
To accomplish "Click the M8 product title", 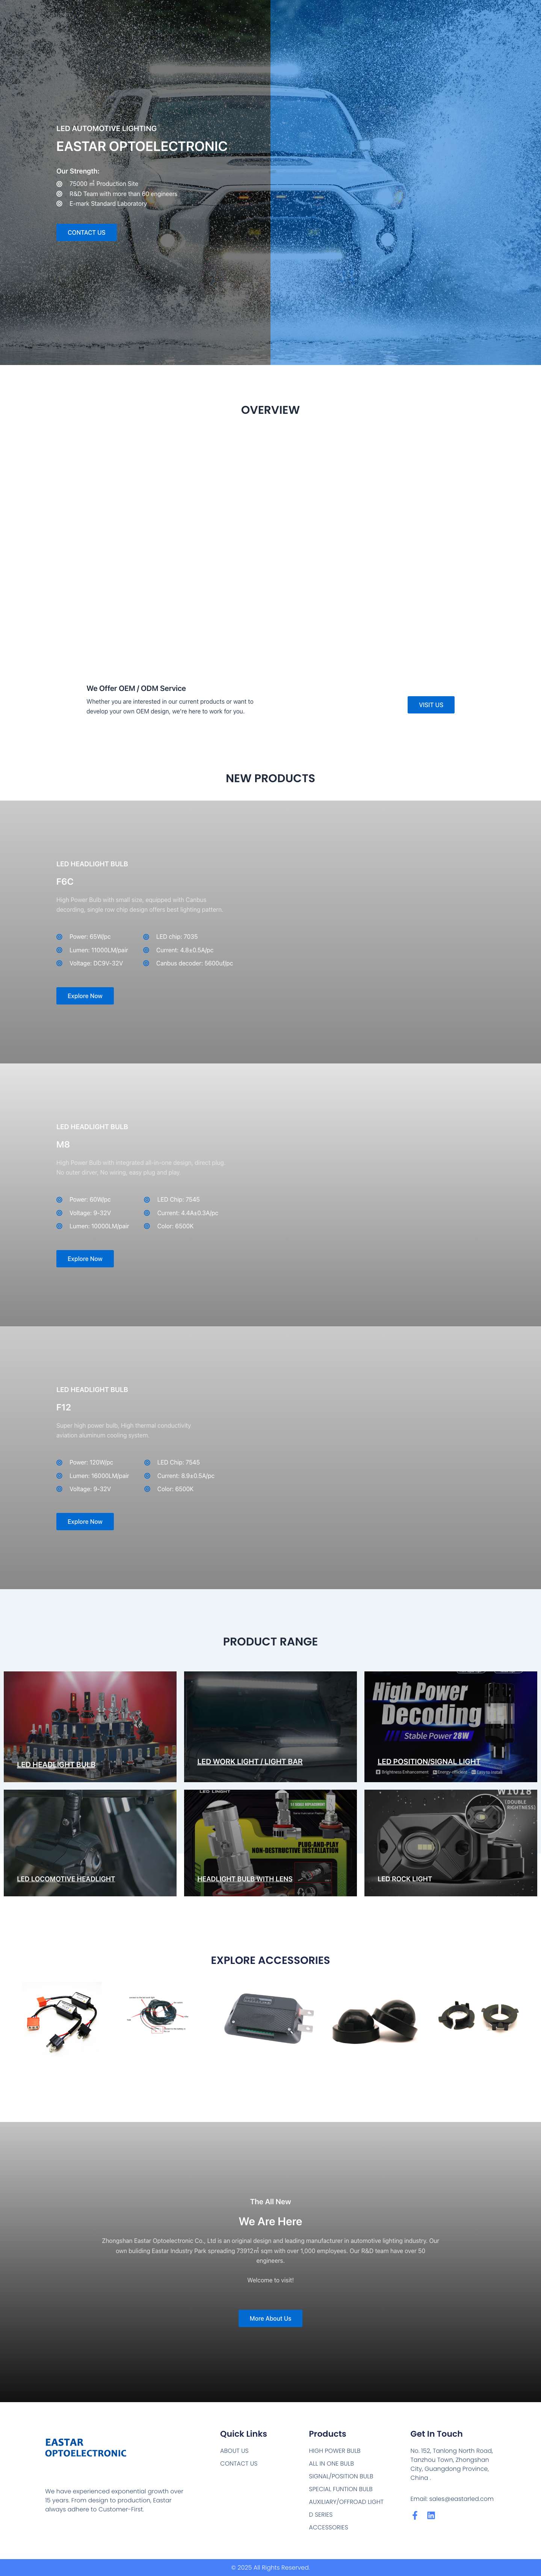I will [63, 1144].
